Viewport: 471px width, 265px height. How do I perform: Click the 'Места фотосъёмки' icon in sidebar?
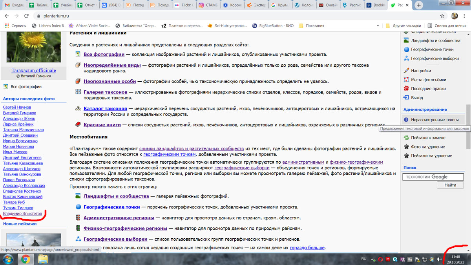point(407,80)
